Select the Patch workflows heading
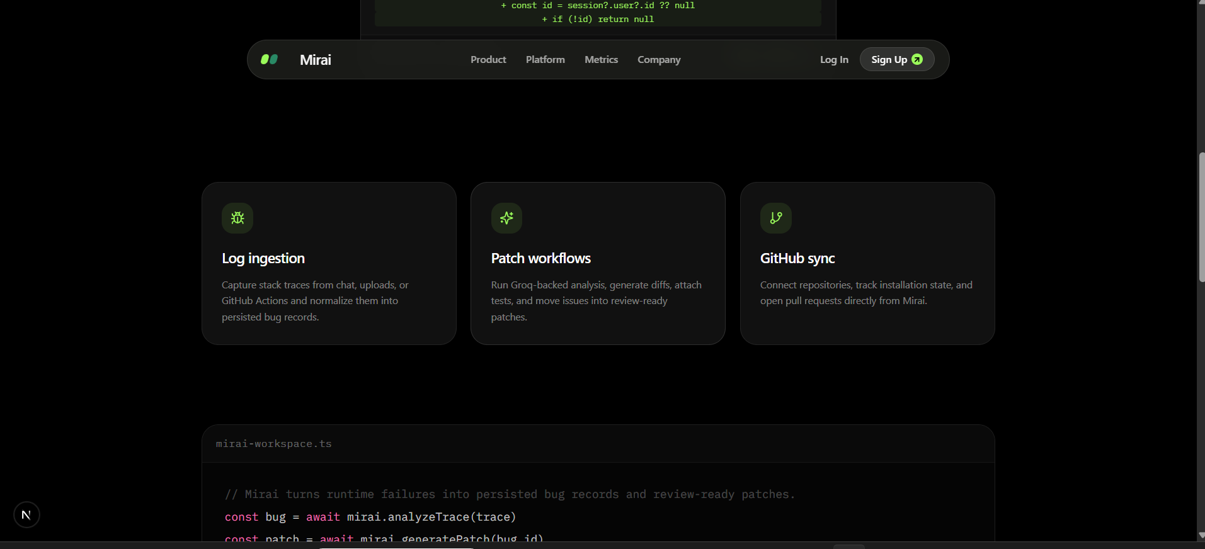1205x549 pixels. [541, 258]
